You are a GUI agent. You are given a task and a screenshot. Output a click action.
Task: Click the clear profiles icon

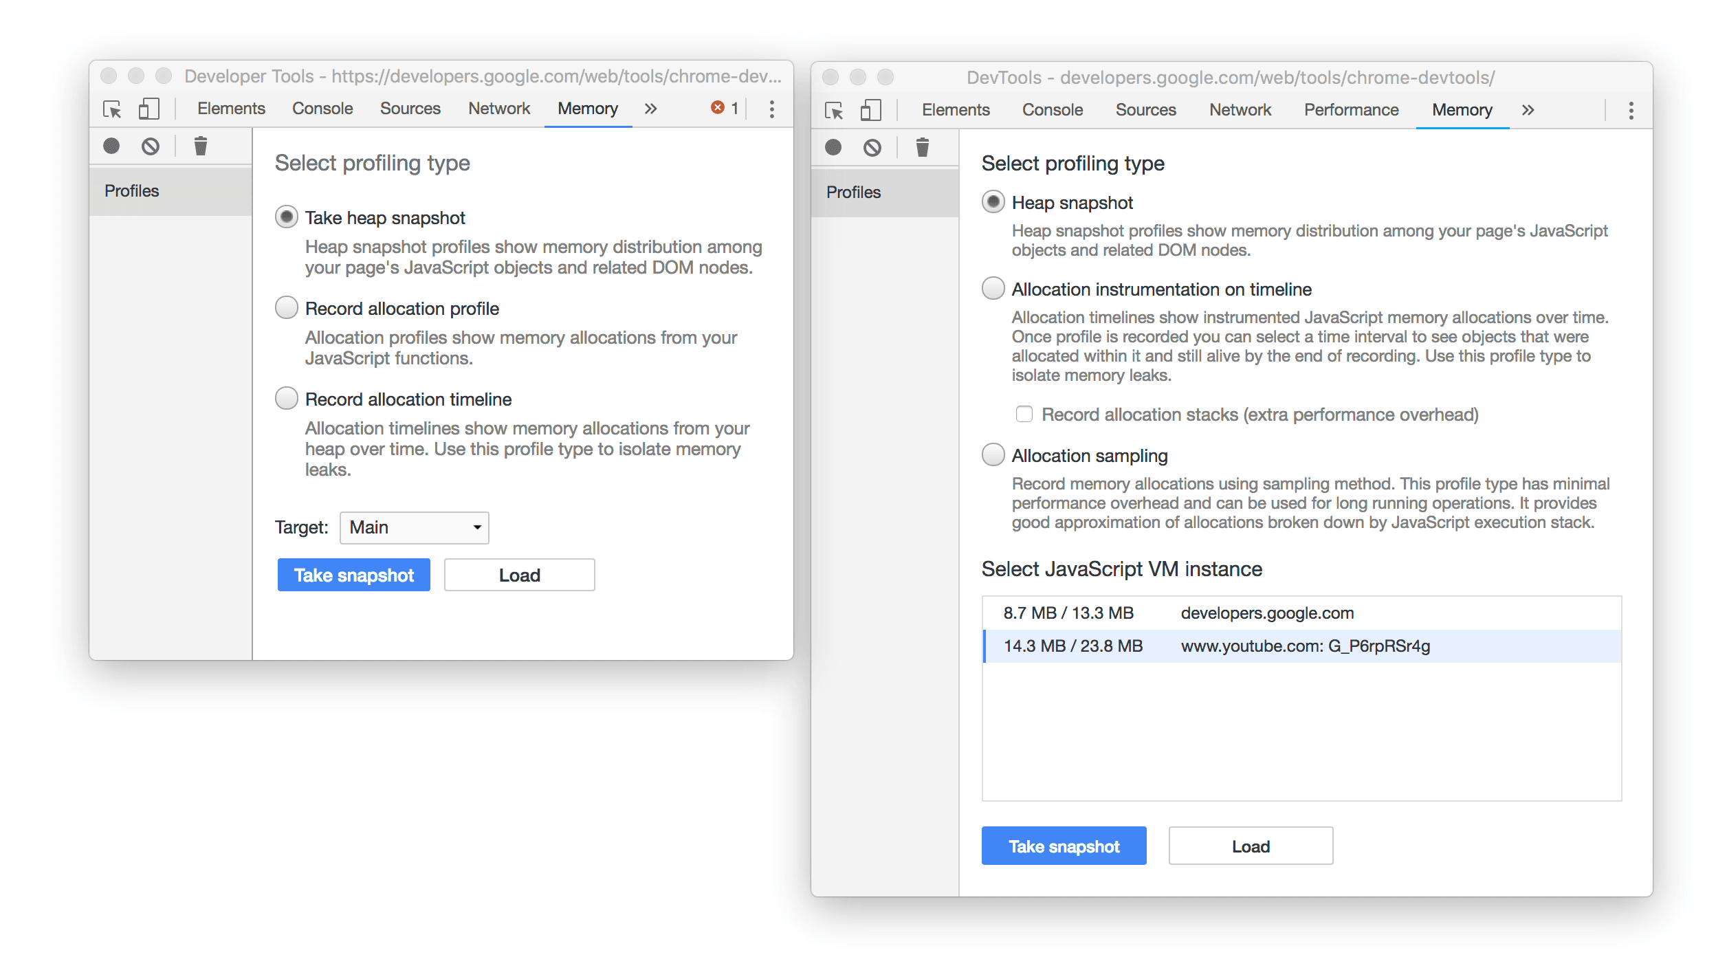(x=201, y=147)
